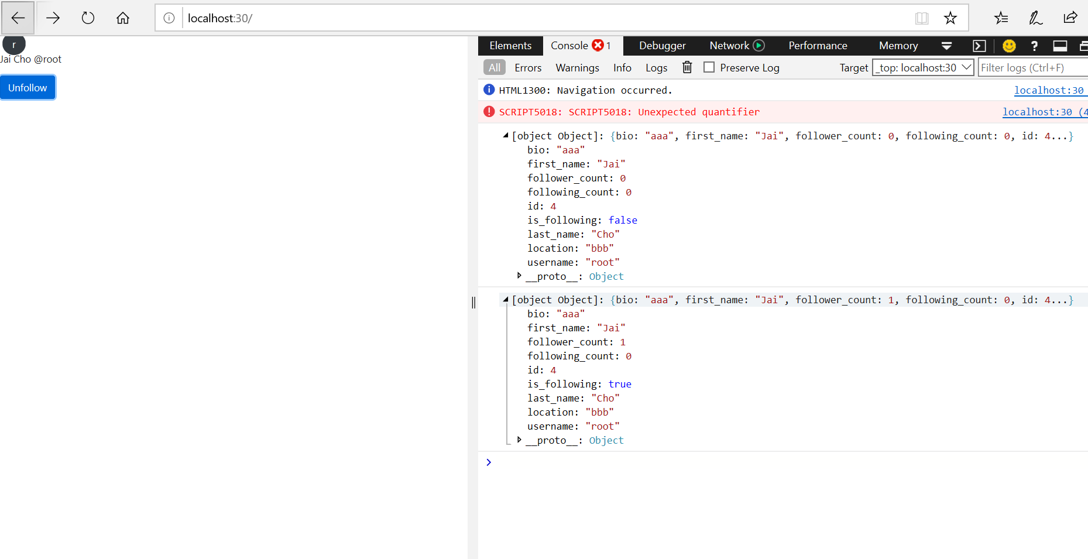Screen dimensions: 1088x559
Task: Filter console by Logs
Action: tap(656, 68)
